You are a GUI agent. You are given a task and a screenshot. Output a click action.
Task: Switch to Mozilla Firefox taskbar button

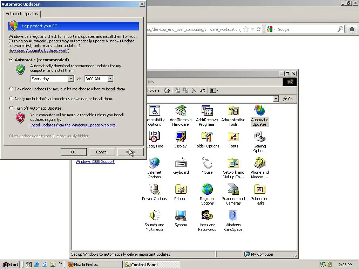[95, 264]
